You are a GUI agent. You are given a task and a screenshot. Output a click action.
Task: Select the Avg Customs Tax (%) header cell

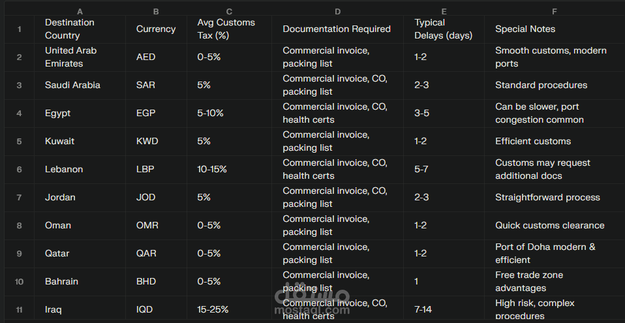[x=229, y=29]
